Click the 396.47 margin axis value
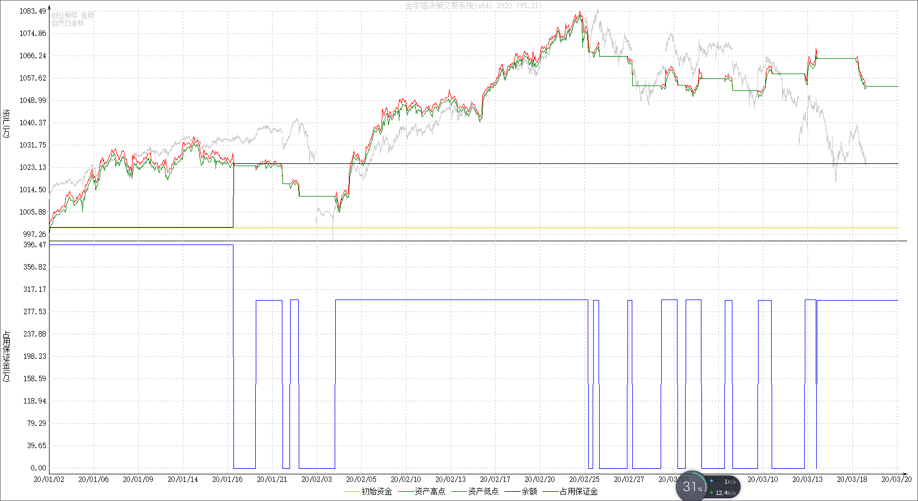Image resolution: width=918 pixels, height=501 pixels. tap(34, 245)
